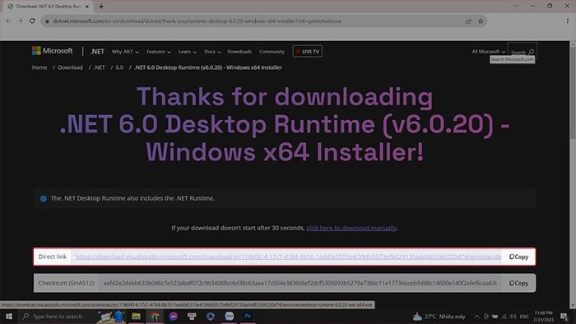Copy the SHA512 checksum
576x324 pixels.
tap(518, 283)
